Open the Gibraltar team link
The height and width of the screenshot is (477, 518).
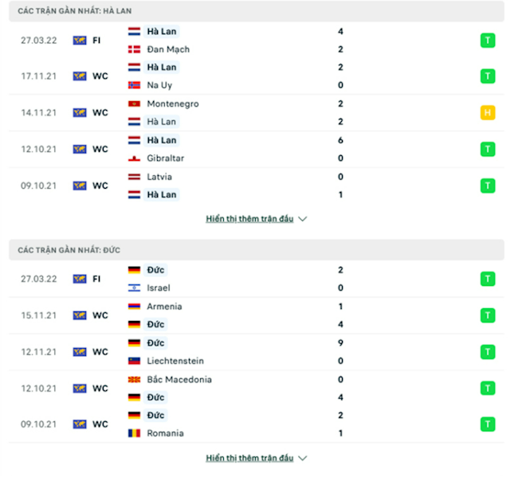click(x=166, y=158)
